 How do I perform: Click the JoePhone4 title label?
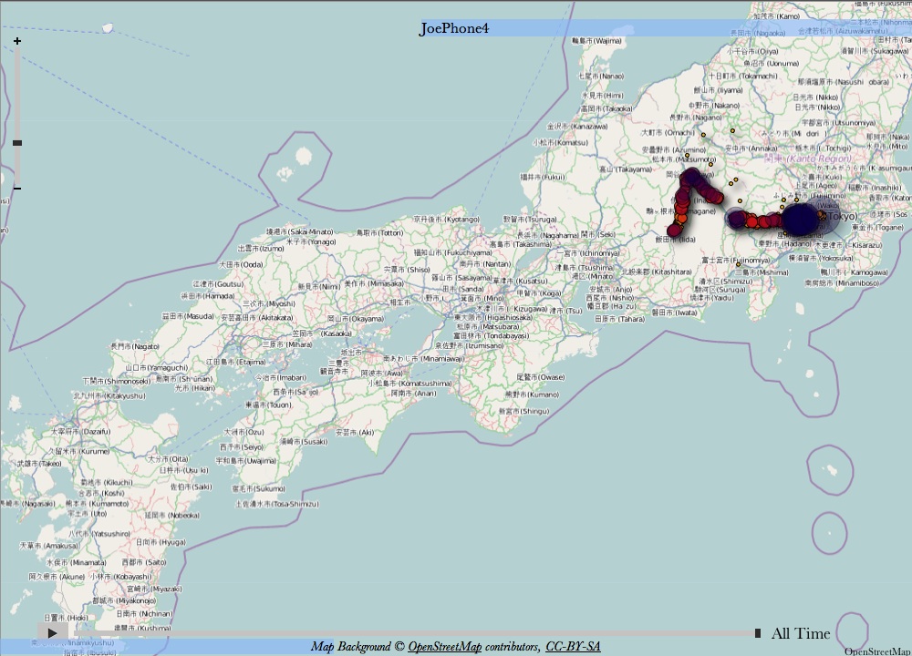(x=454, y=28)
